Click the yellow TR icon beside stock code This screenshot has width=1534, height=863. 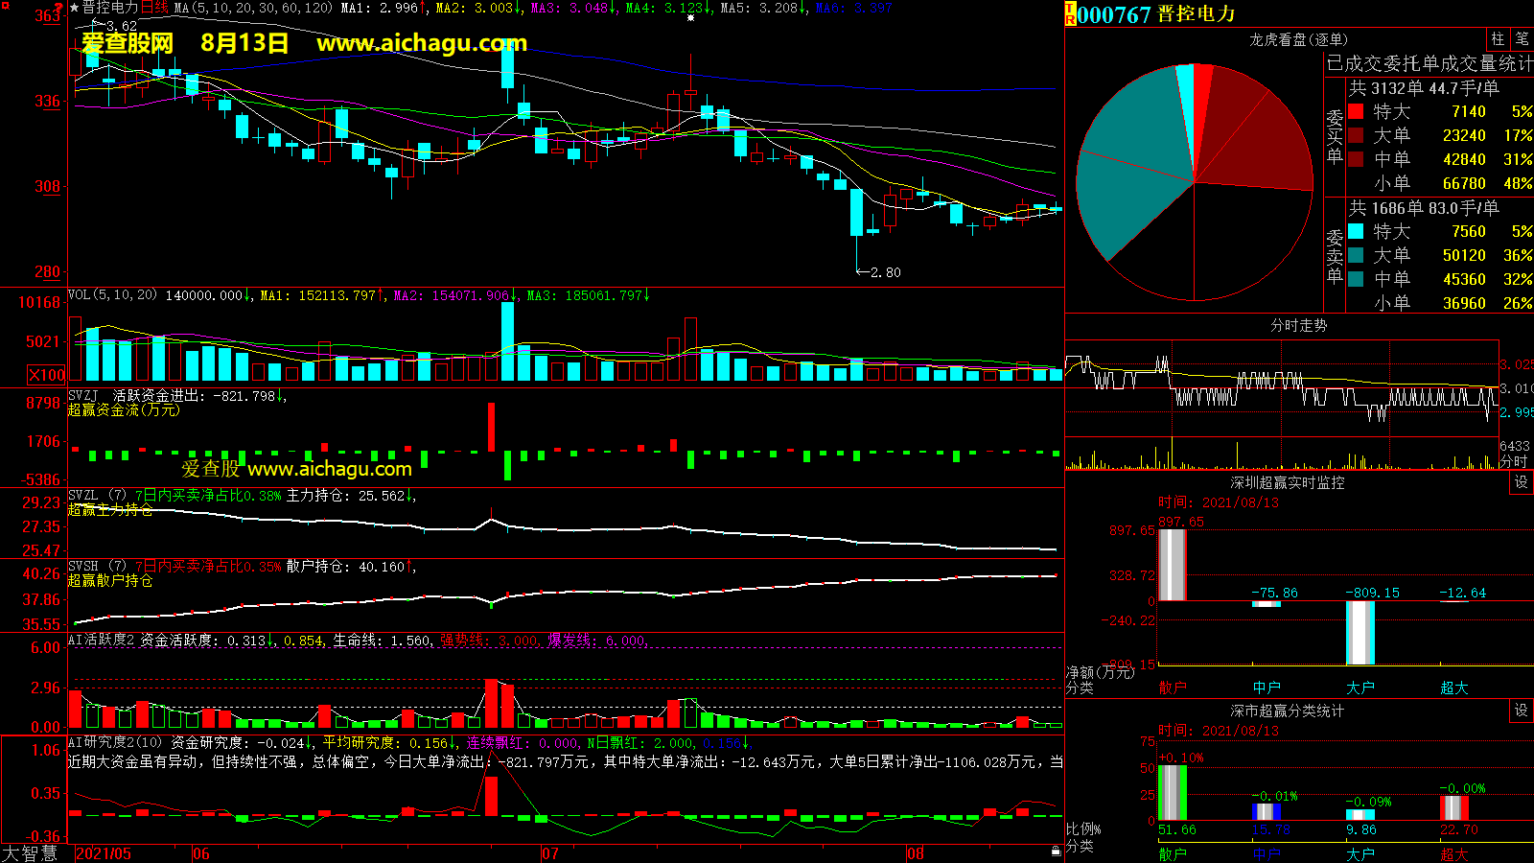pyautogui.click(x=1070, y=14)
